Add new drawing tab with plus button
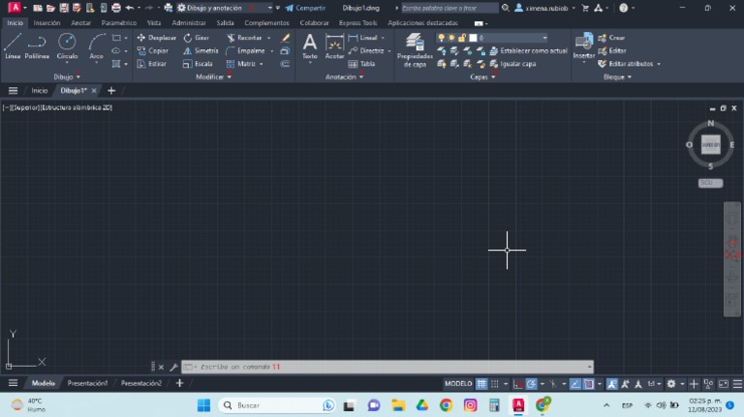 [x=111, y=90]
